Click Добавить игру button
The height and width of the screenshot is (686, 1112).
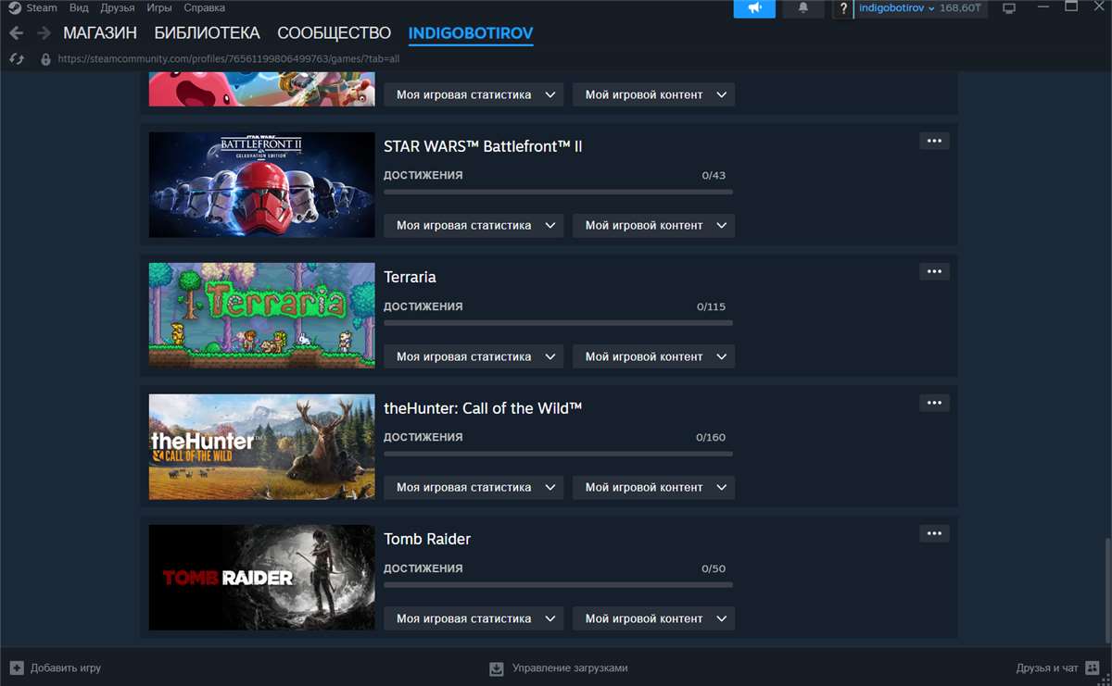pyautogui.click(x=56, y=667)
